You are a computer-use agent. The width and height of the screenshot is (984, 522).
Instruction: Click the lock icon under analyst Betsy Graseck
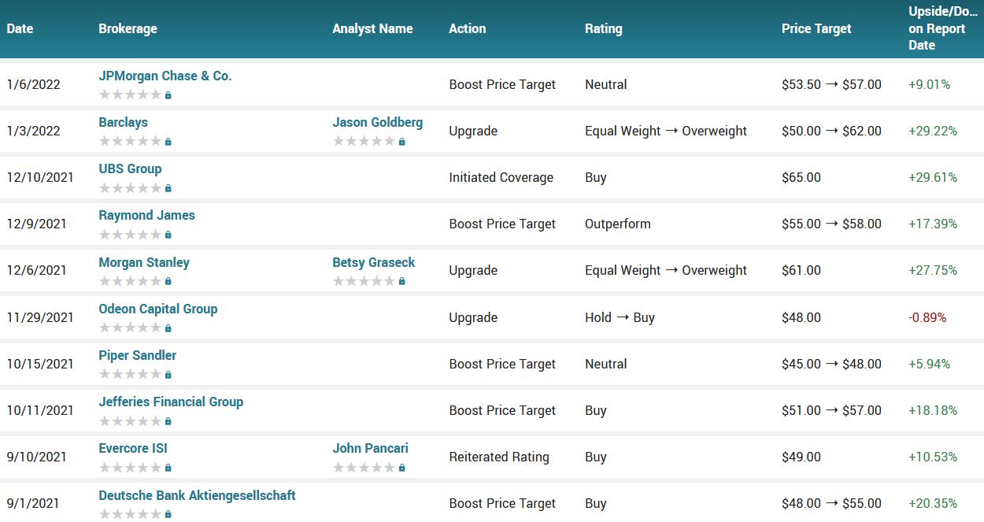coord(402,281)
